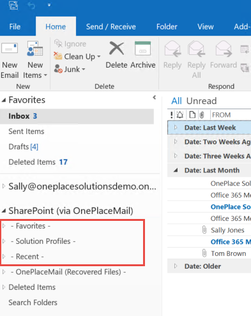Screen dimensions: 251x316
Task: Sort by Reminder bell column icon
Action: pos(180,115)
